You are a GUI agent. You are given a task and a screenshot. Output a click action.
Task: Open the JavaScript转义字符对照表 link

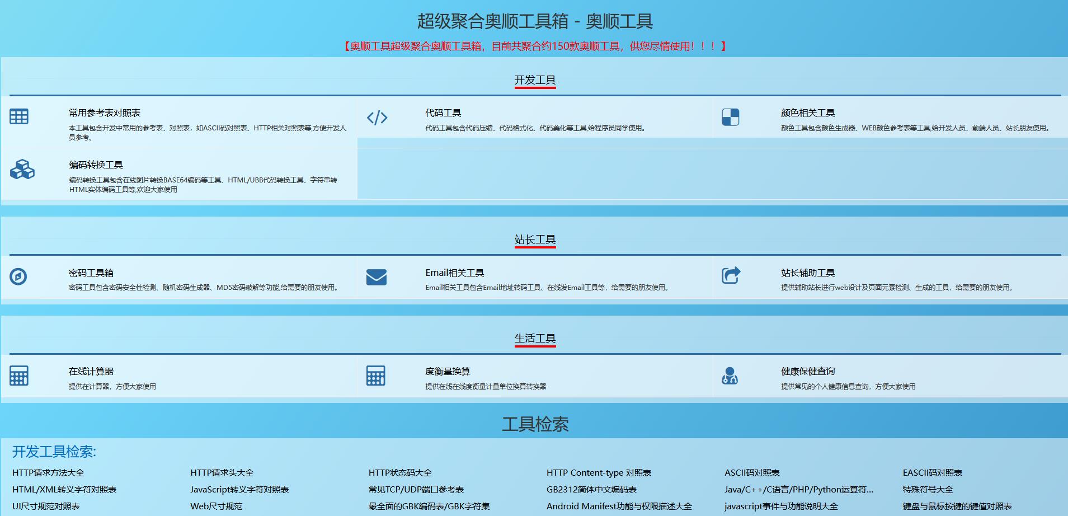tap(239, 489)
